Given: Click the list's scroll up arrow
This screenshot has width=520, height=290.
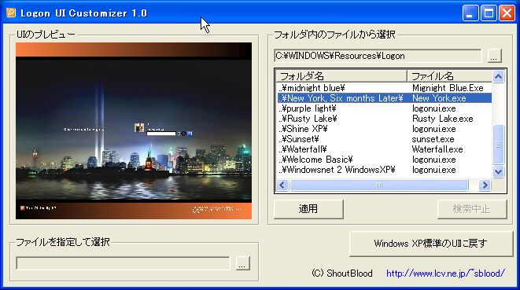Looking at the screenshot, I should tap(498, 77).
